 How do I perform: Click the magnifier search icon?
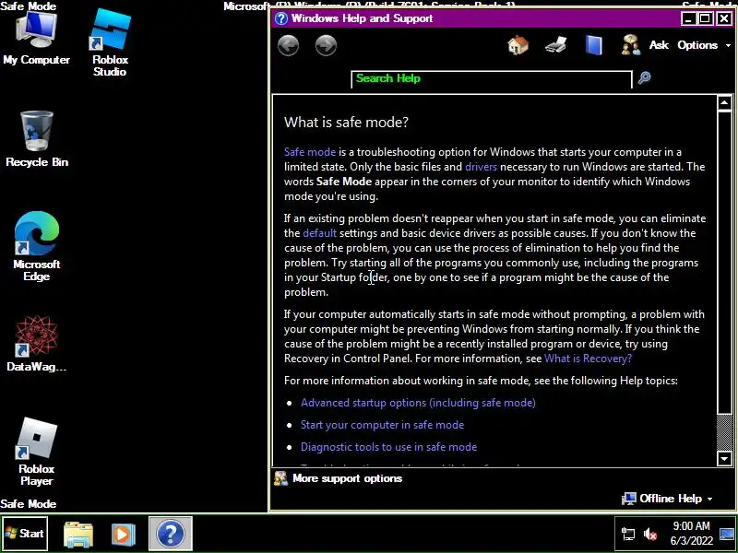pyautogui.click(x=644, y=77)
